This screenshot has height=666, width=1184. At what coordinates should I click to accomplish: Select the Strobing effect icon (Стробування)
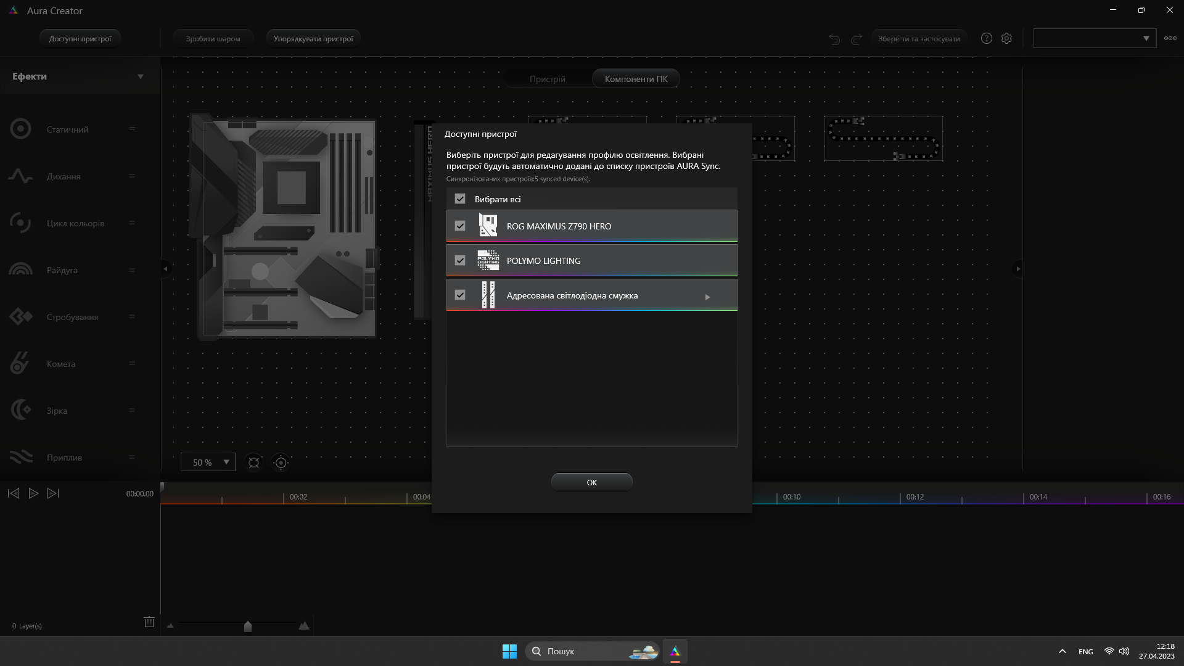tap(20, 316)
